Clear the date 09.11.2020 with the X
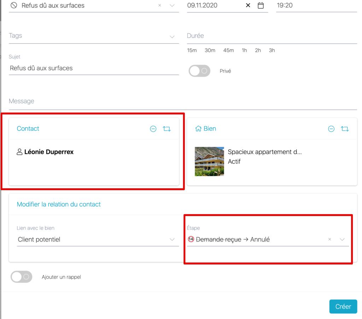362x319 pixels. [x=248, y=6]
